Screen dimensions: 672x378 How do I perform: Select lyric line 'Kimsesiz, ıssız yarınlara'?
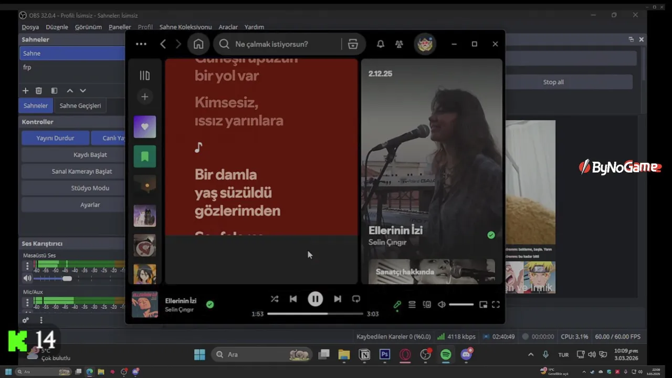point(239,111)
